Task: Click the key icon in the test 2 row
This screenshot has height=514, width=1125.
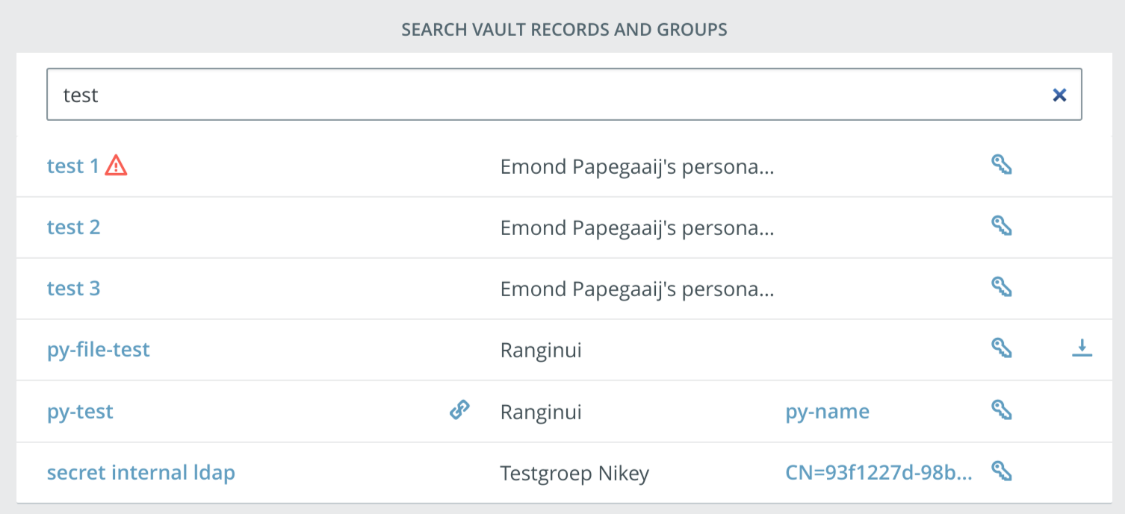Action: click(1001, 225)
